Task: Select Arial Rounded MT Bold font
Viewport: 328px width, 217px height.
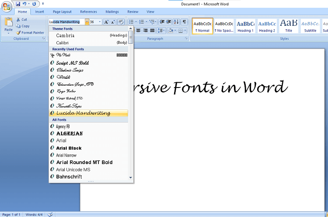Action: (x=89, y=162)
